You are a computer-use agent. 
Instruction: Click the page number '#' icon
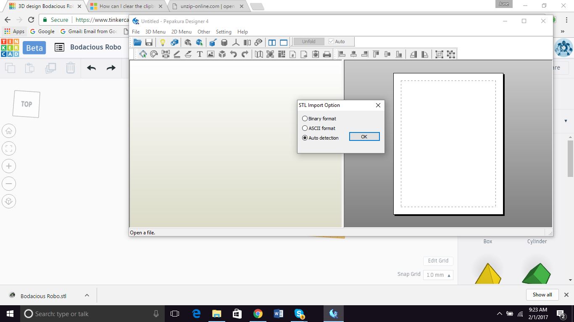pyautogui.click(x=293, y=54)
